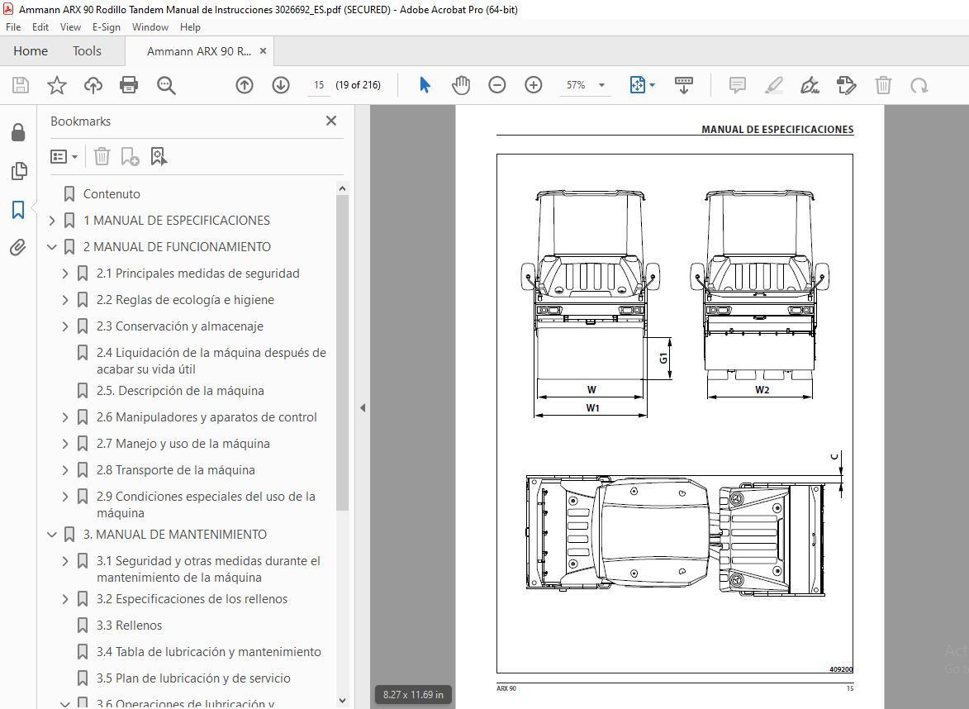This screenshot has height=709, width=969.
Task: Expand 2.1 Principales medidas de seguridad
Action: 65,274
